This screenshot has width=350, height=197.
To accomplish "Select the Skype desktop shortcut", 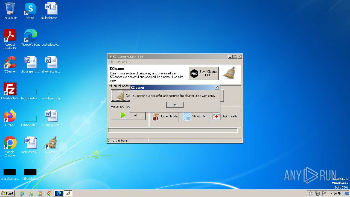I will click(x=30, y=11).
